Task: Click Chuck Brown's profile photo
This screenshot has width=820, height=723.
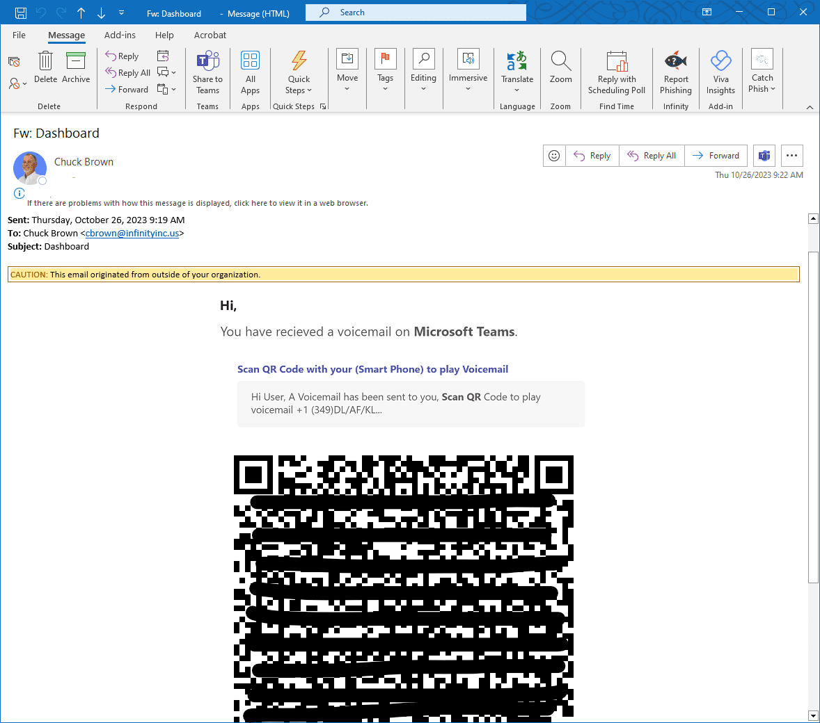Action: click(x=30, y=168)
